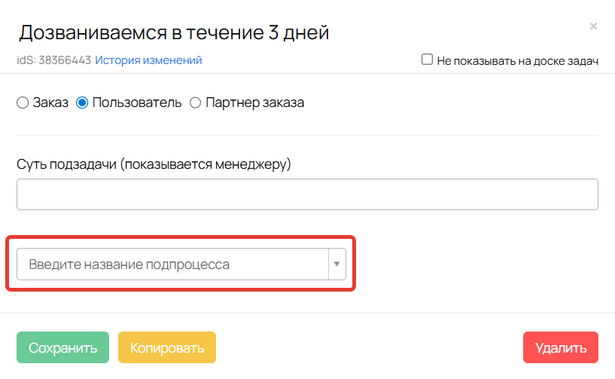Tick the Не показывать на доске задач checkbox

click(427, 60)
